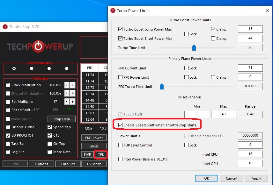Click the Turbo Boost Long Power value field
Image resolution: width=273 pixels, height=185 pixels.
(x=250, y=29)
